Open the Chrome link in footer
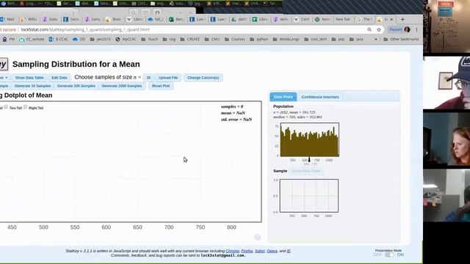The width and height of the screenshot is (470, 264). [232, 251]
